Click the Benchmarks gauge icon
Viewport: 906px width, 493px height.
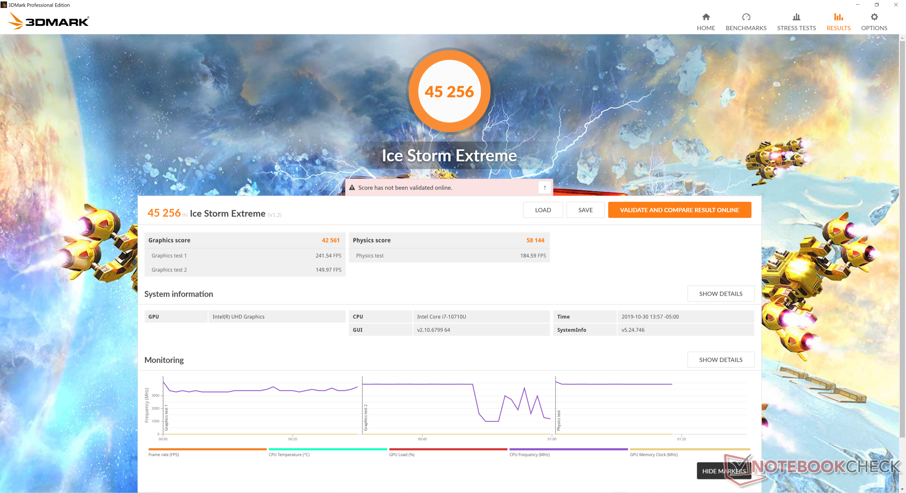(x=746, y=17)
